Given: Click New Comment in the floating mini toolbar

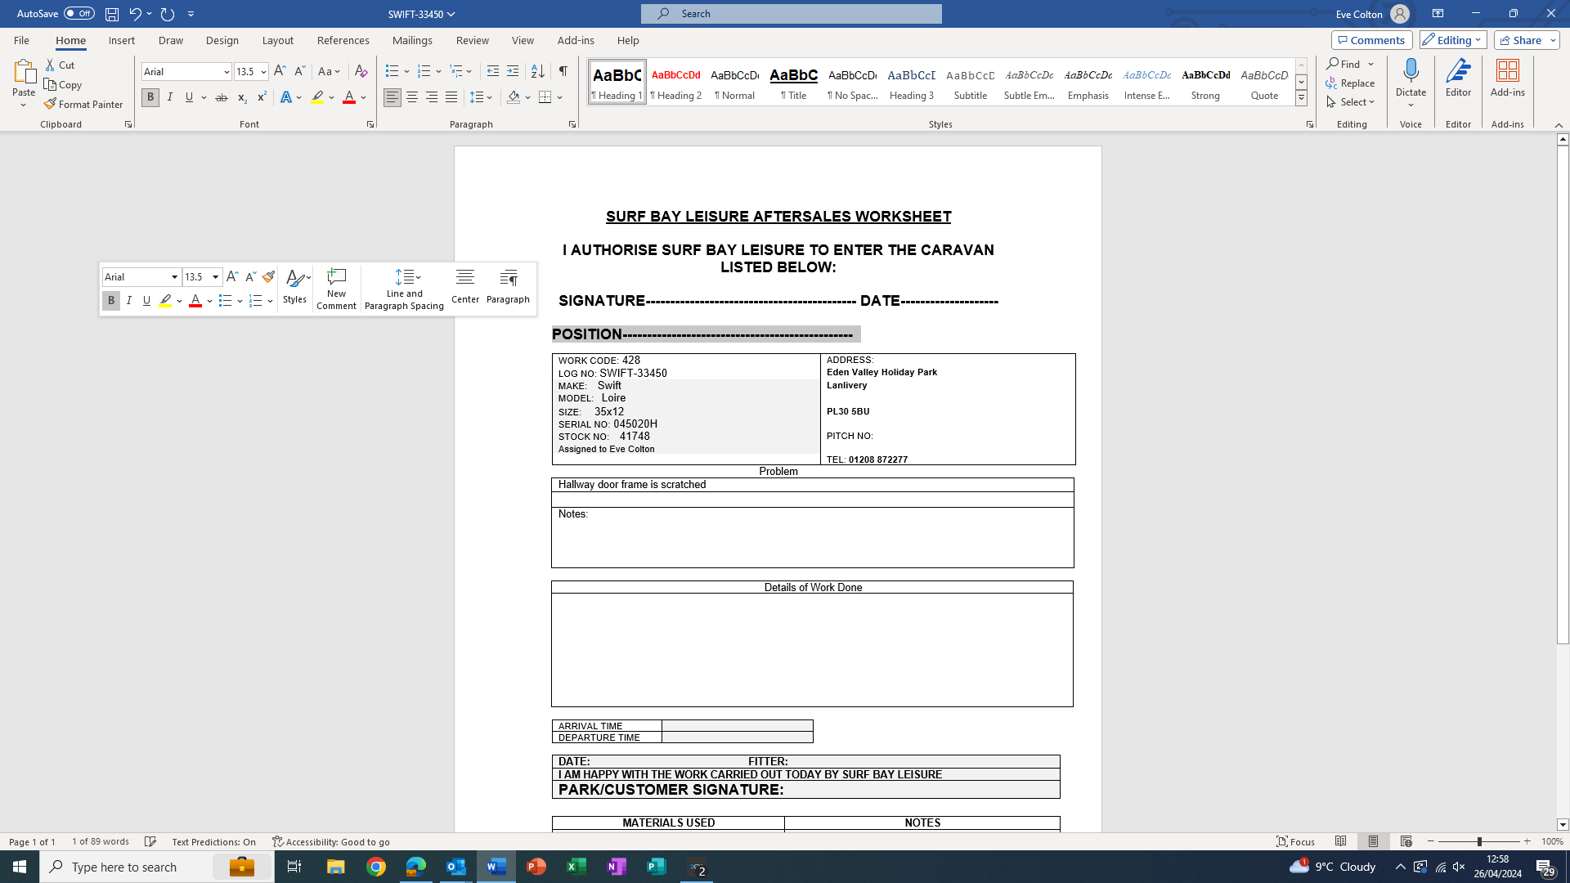Looking at the screenshot, I should [x=336, y=289].
